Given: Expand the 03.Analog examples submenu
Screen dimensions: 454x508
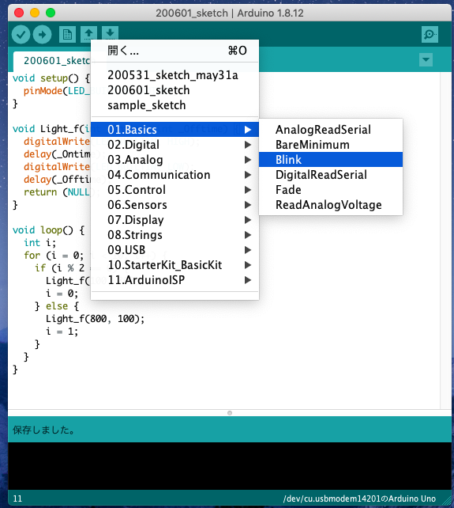Looking at the screenshot, I should pyautogui.click(x=174, y=160).
